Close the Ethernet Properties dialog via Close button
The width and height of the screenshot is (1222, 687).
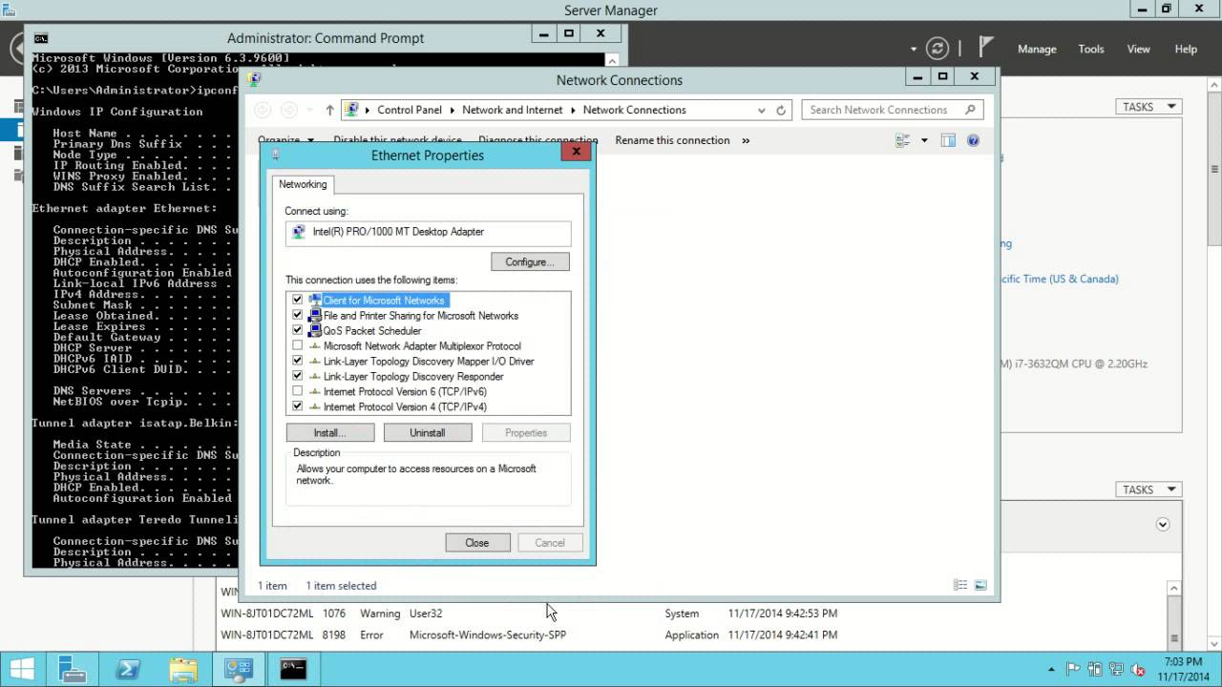477,543
